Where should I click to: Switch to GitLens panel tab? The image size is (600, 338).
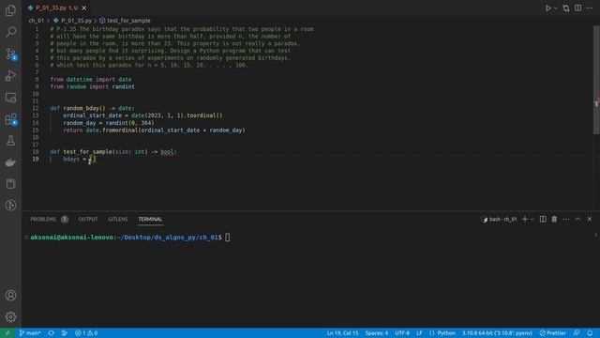pyautogui.click(x=118, y=219)
